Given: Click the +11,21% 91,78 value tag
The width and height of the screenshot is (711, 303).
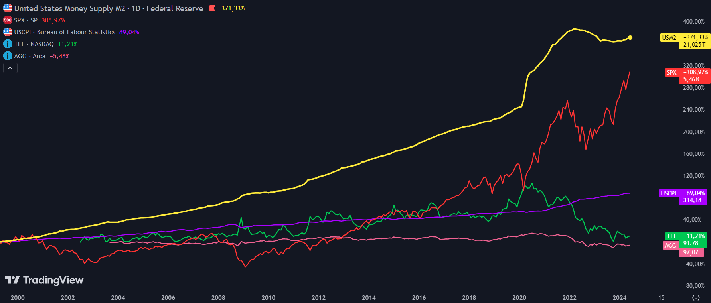Looking at the screenshot, I should [x=693, y=240].
